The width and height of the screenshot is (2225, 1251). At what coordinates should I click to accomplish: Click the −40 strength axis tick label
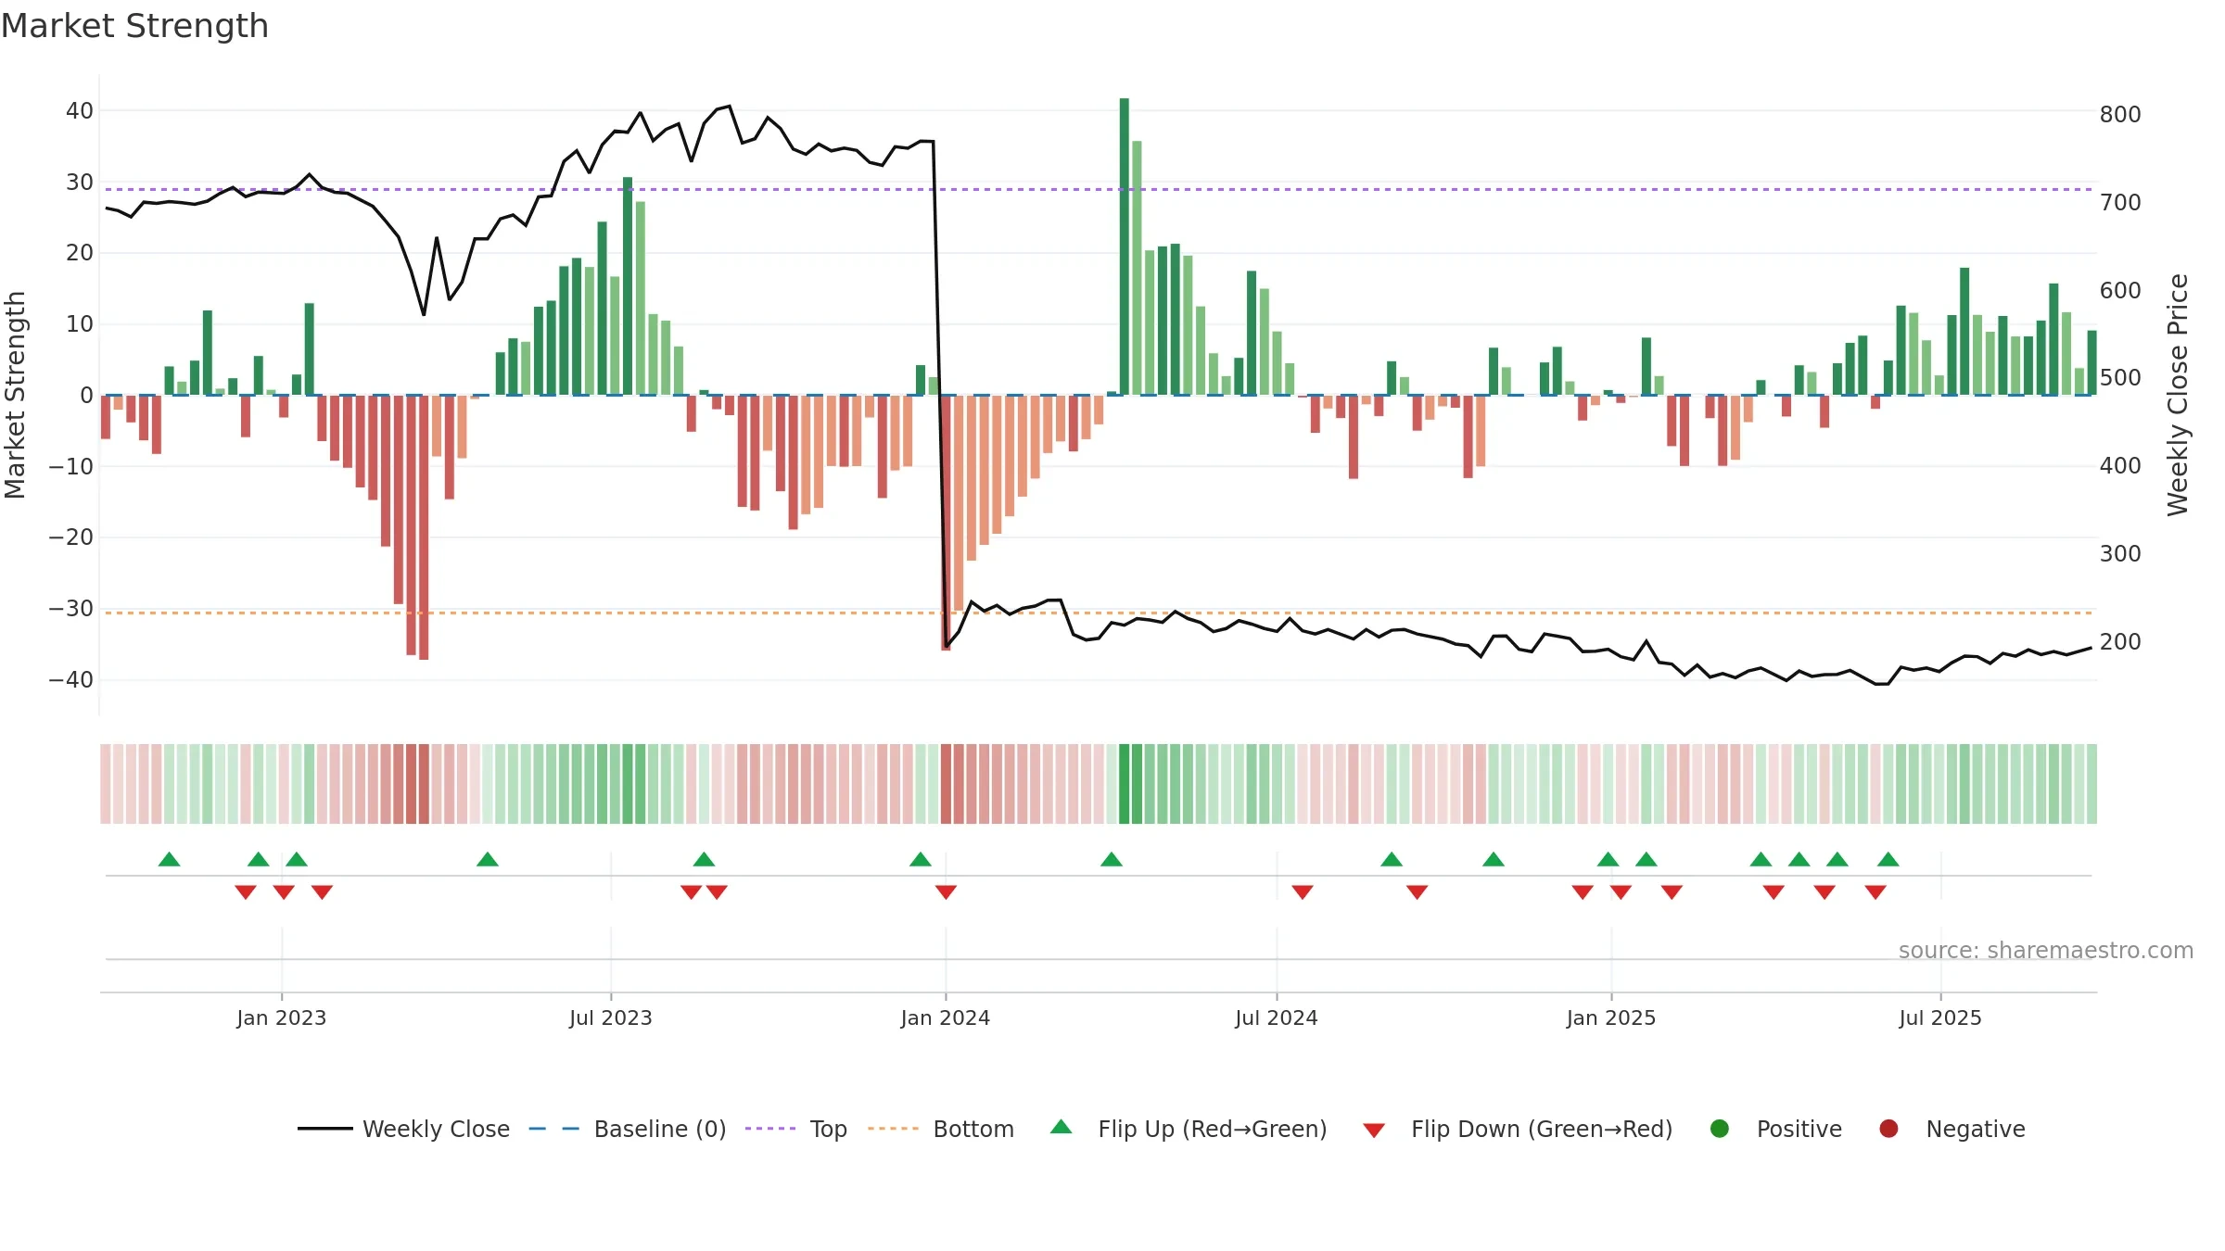click(x=71, y=680)
